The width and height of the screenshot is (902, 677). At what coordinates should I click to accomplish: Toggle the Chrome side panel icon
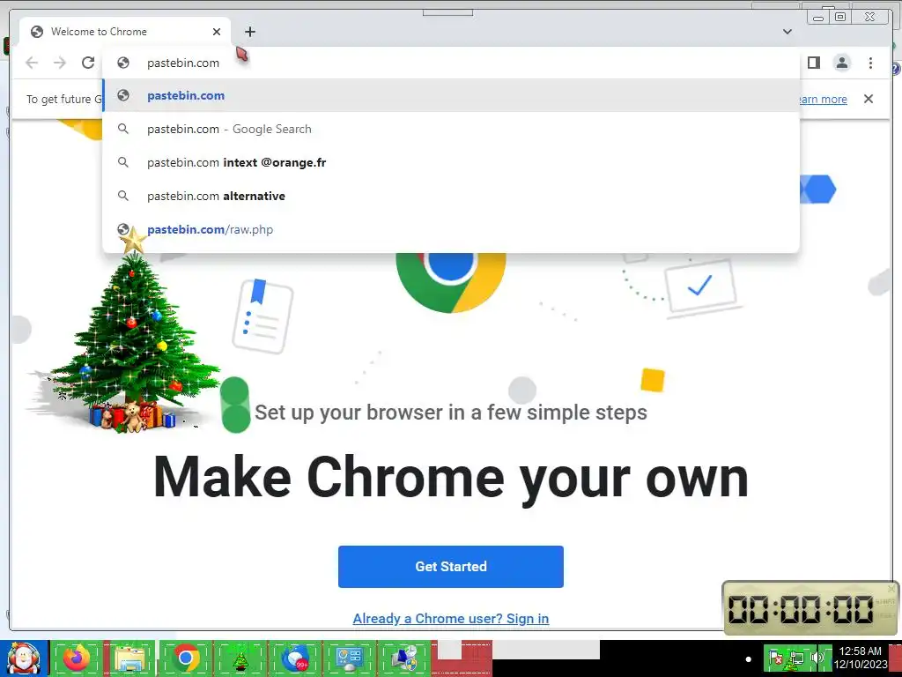pyautogui.click(x=813, y=63)
